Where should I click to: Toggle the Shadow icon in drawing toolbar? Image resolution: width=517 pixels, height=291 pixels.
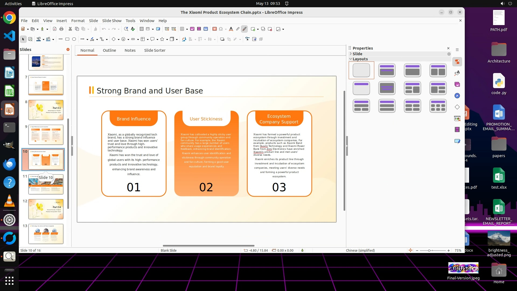[222, 39]
